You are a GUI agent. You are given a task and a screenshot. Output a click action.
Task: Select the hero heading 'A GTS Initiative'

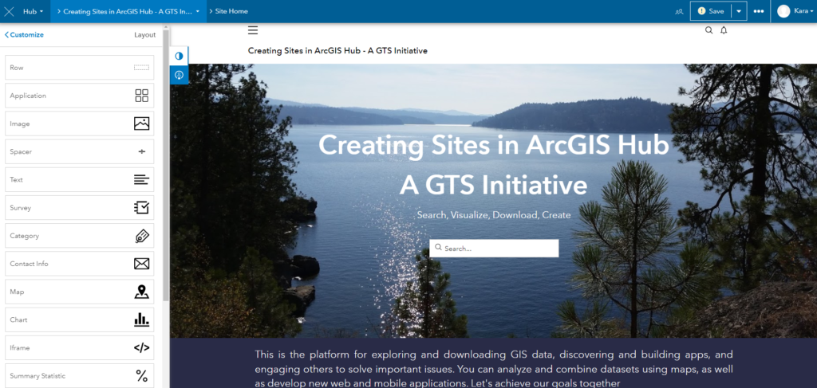coord(493,185)
